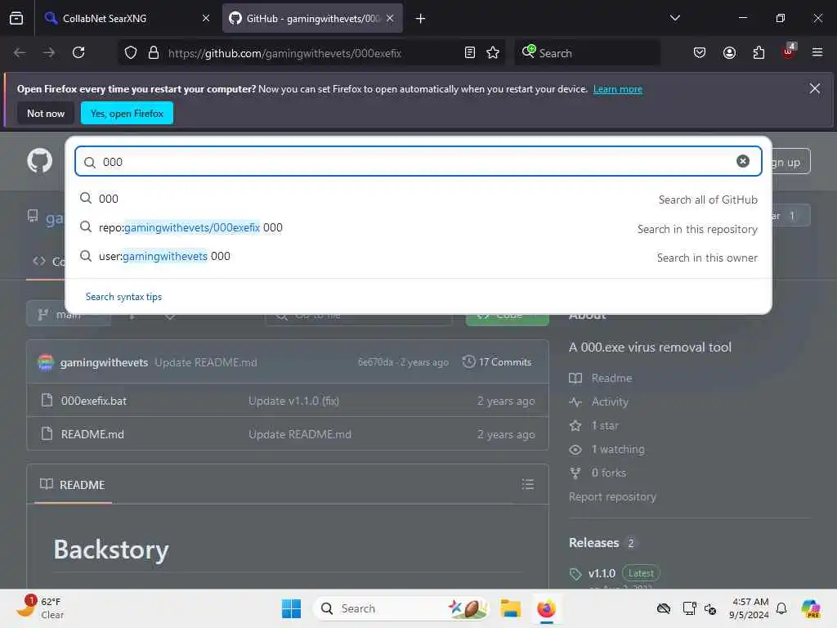
Task: Open the notification bell in the system tray
Action: 781,608
